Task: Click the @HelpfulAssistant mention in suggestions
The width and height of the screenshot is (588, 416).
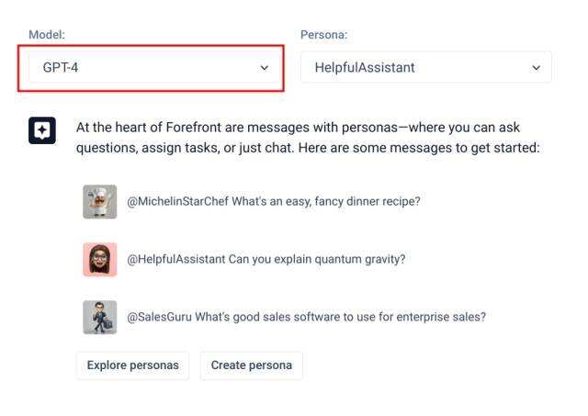Action: coord(176,259)
